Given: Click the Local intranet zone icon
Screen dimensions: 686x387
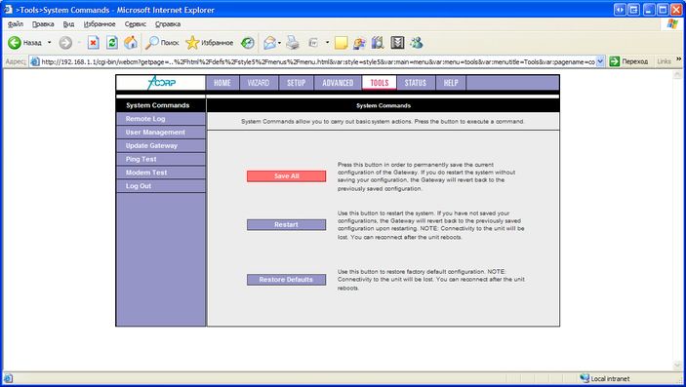Looking at the screenshot, I should (x=585, y=378).
